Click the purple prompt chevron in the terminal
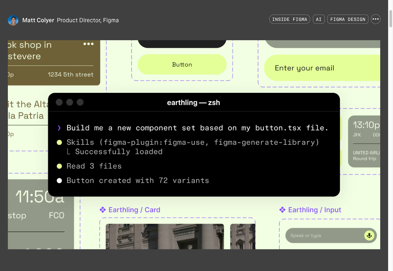The image size is (393, 271). point(59,128)
